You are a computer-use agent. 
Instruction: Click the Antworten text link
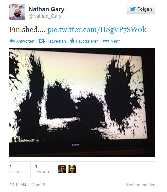point(25,41)
